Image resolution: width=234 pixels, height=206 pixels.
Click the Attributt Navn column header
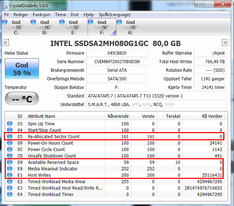click(x=65, y=116)
